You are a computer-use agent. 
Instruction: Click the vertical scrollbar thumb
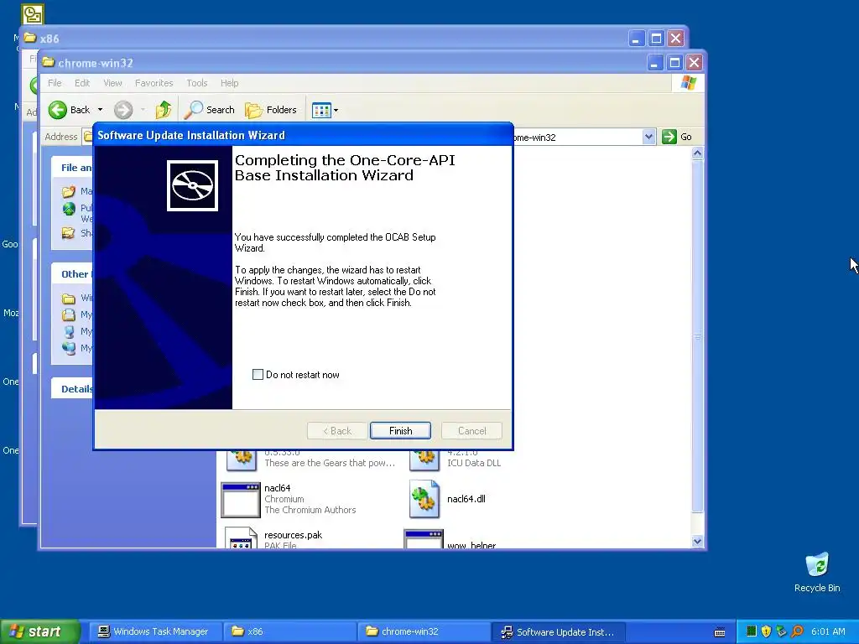tap(697, 336)
